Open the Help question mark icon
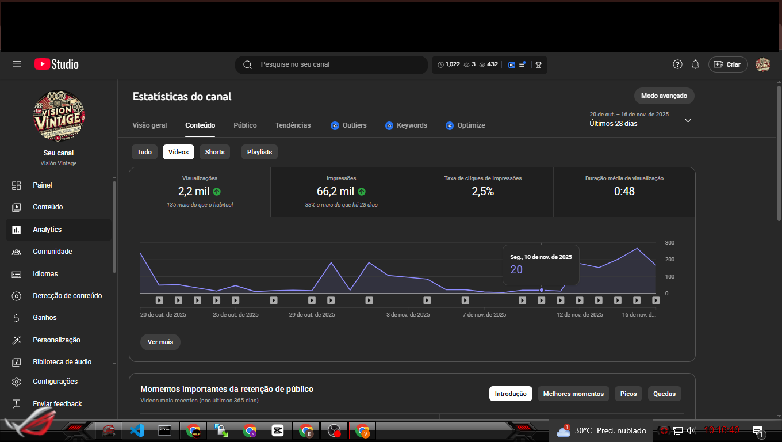Viewport: 782px width, 442px height. coord(677,64)
